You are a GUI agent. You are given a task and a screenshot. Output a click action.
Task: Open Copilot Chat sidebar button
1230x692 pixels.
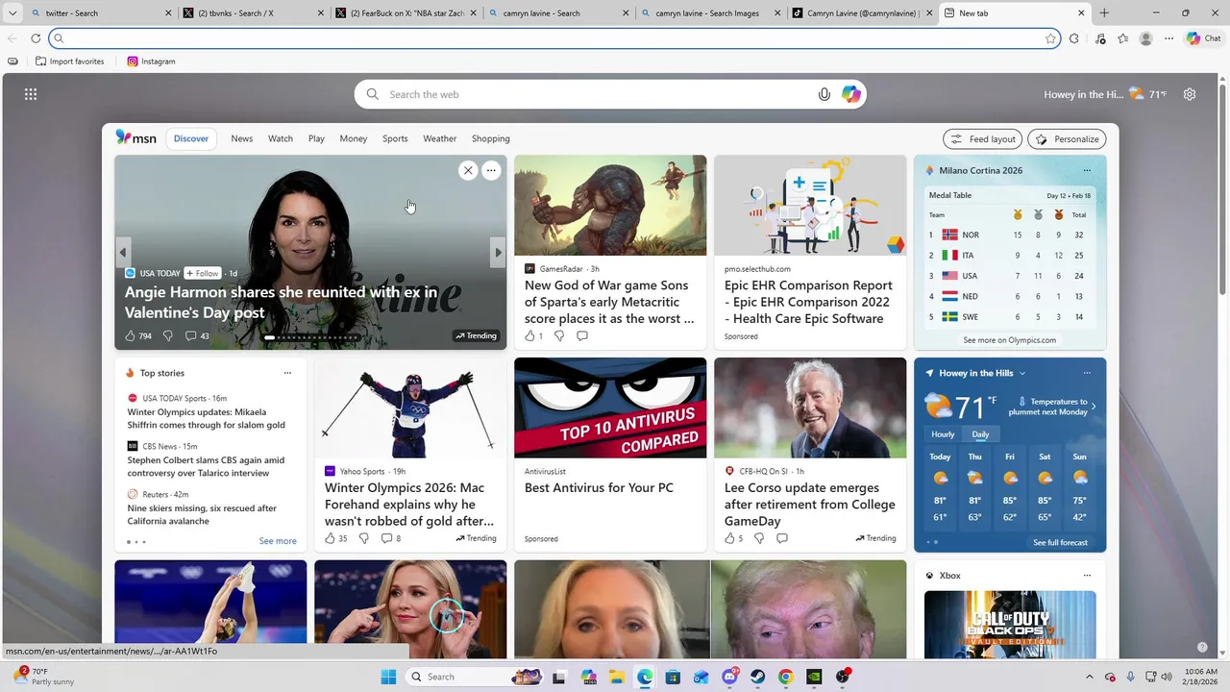tap(1204, 38)
